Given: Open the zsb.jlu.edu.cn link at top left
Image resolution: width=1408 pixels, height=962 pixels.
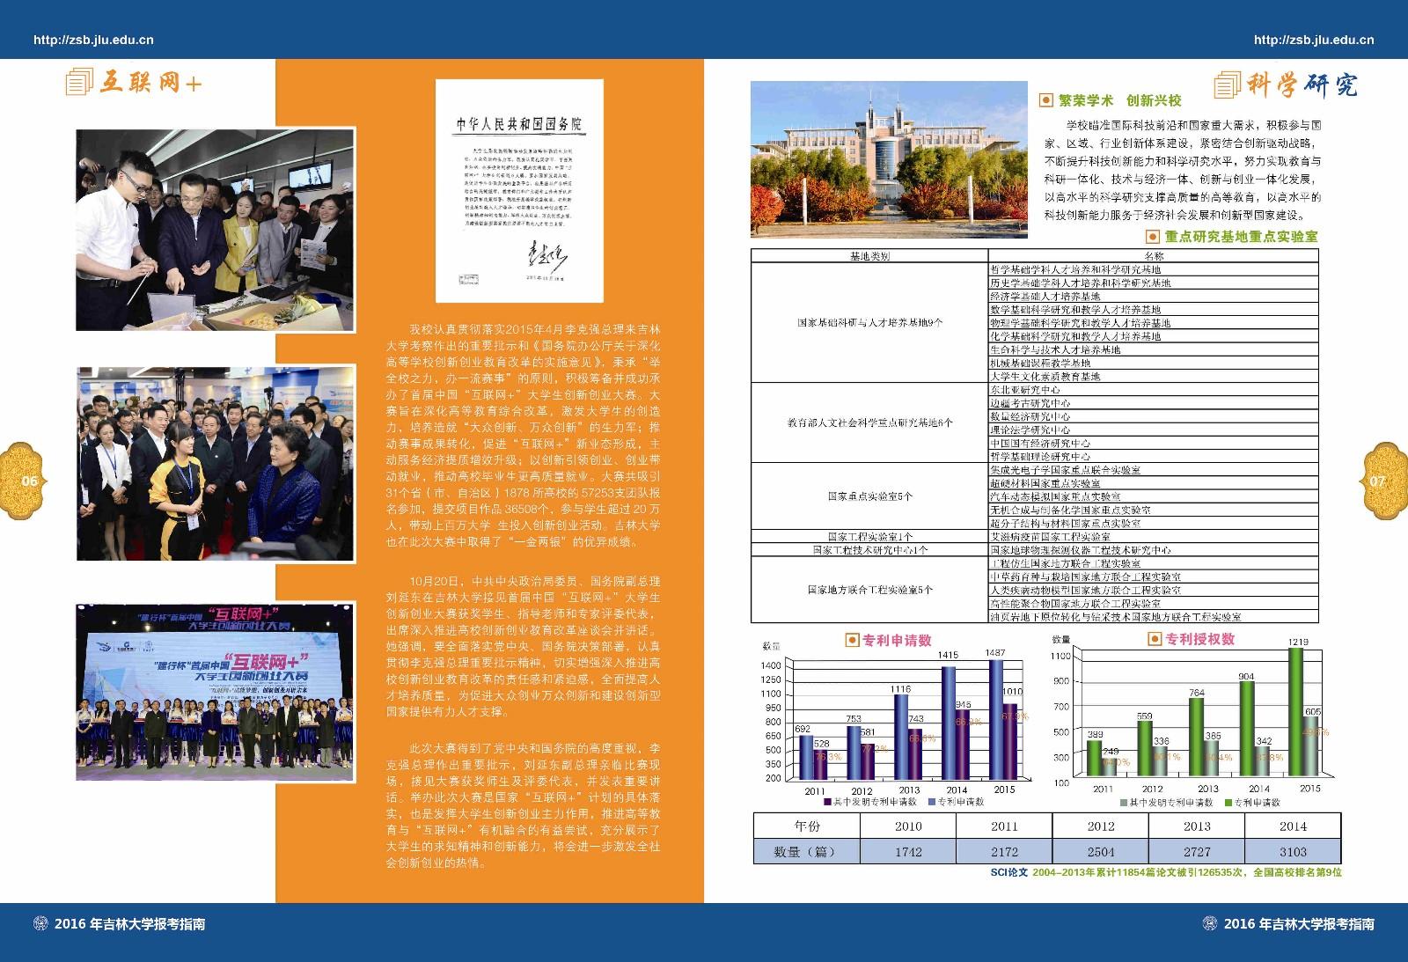Looking at the screenshot, I should click(x=92, y=40).
